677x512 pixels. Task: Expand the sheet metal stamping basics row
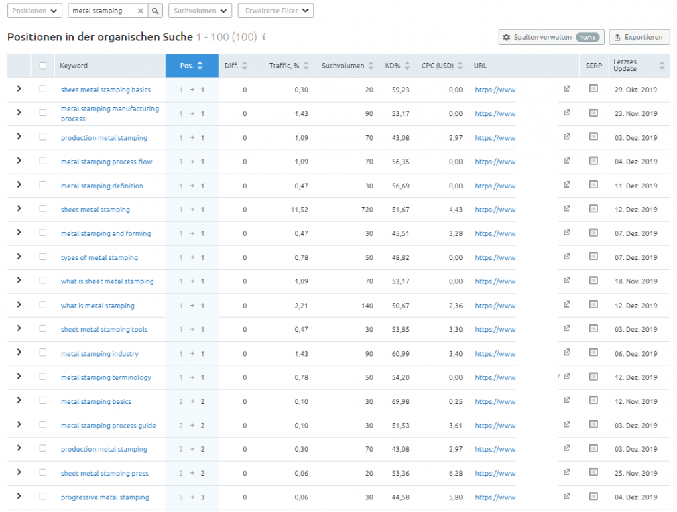(19, 88)
